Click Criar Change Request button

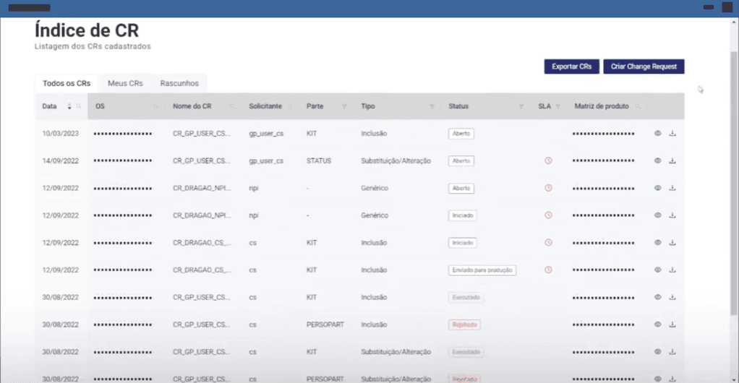pyautogui.click(x=644, y=66)
